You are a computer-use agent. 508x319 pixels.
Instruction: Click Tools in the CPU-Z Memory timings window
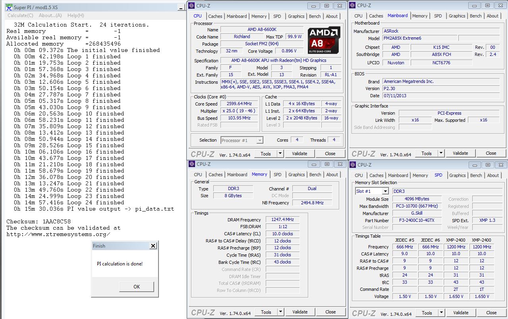pos(266,312)
